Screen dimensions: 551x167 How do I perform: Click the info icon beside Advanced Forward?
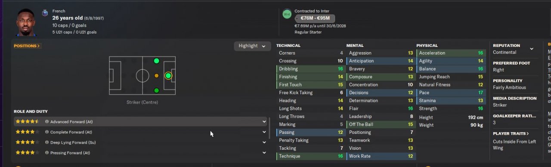(x=47, y=122)
